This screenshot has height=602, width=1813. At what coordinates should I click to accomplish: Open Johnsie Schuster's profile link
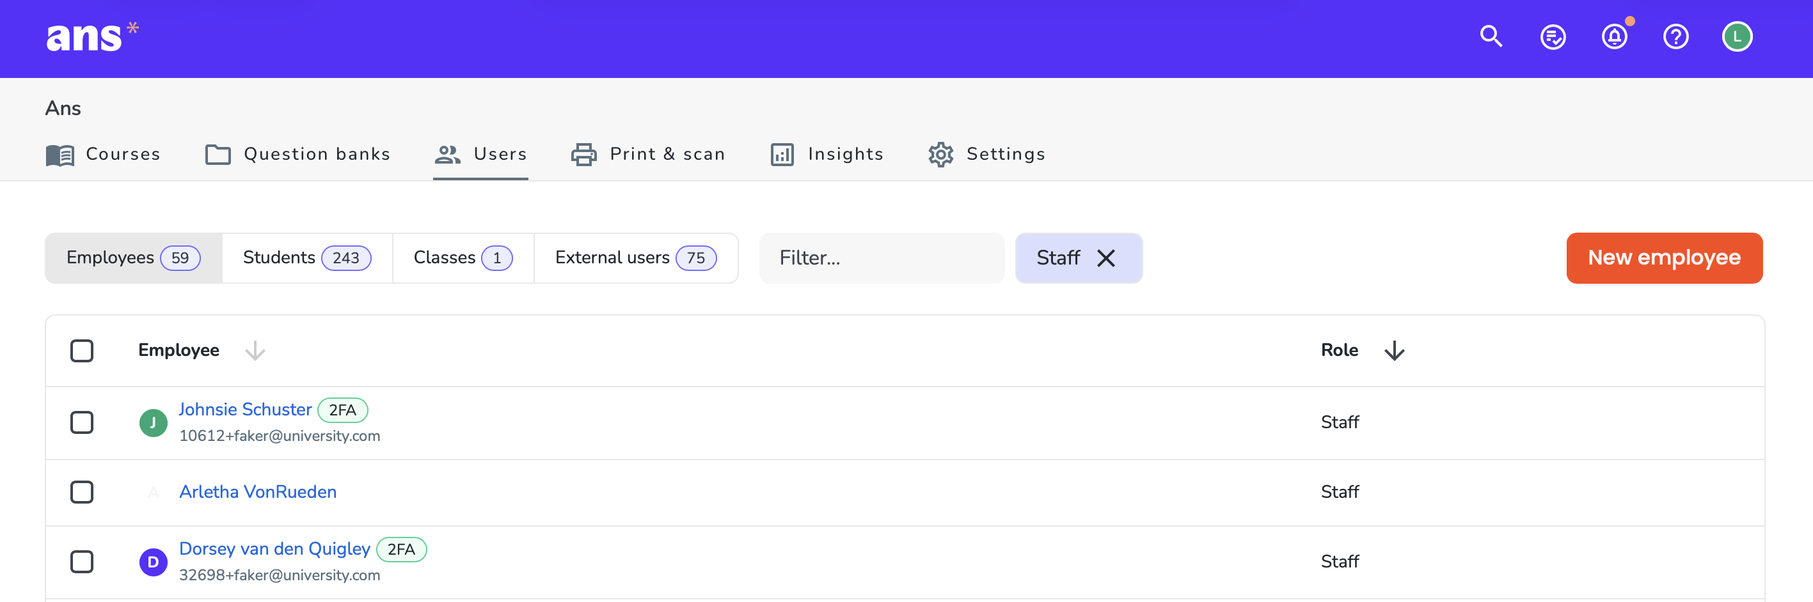click(245, 409)
